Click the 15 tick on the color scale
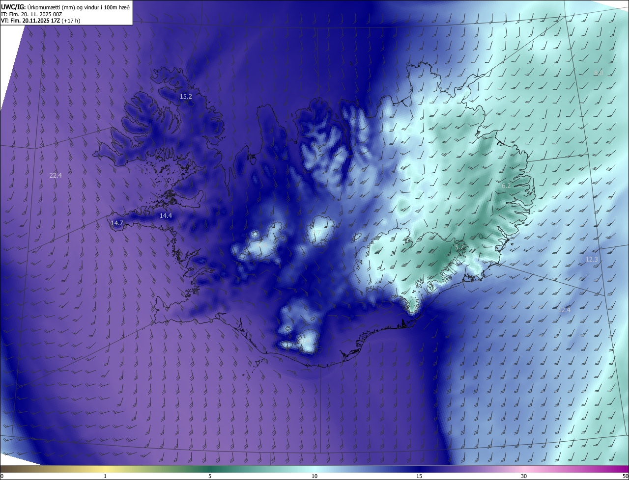This screenshot has height=480, width=629. pos(419,476)
